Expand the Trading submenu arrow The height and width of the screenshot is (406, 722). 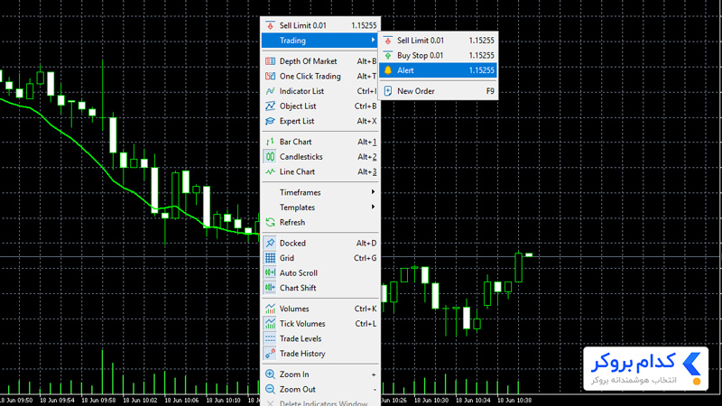[373, 40]
